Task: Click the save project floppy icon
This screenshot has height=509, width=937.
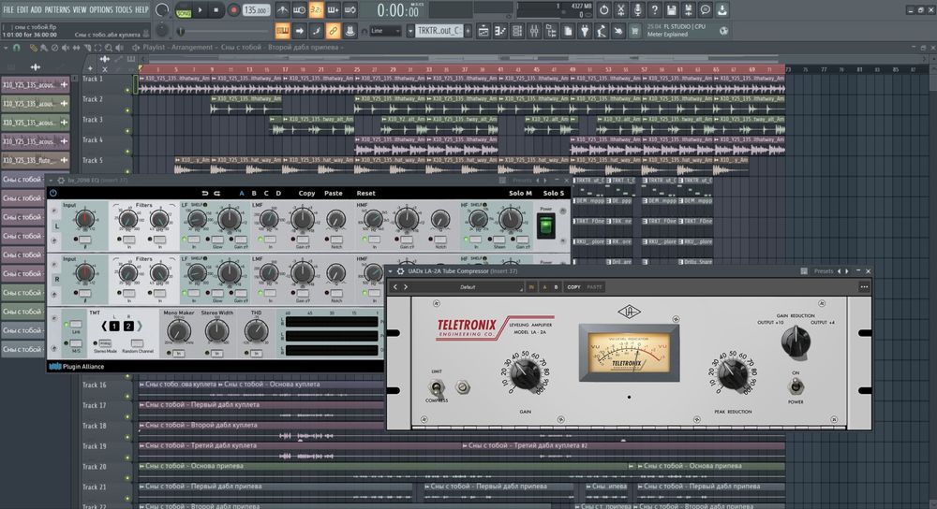Action: 672,9
